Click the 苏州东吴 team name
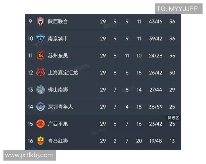 pyautogui.click(x=58, y=55)
